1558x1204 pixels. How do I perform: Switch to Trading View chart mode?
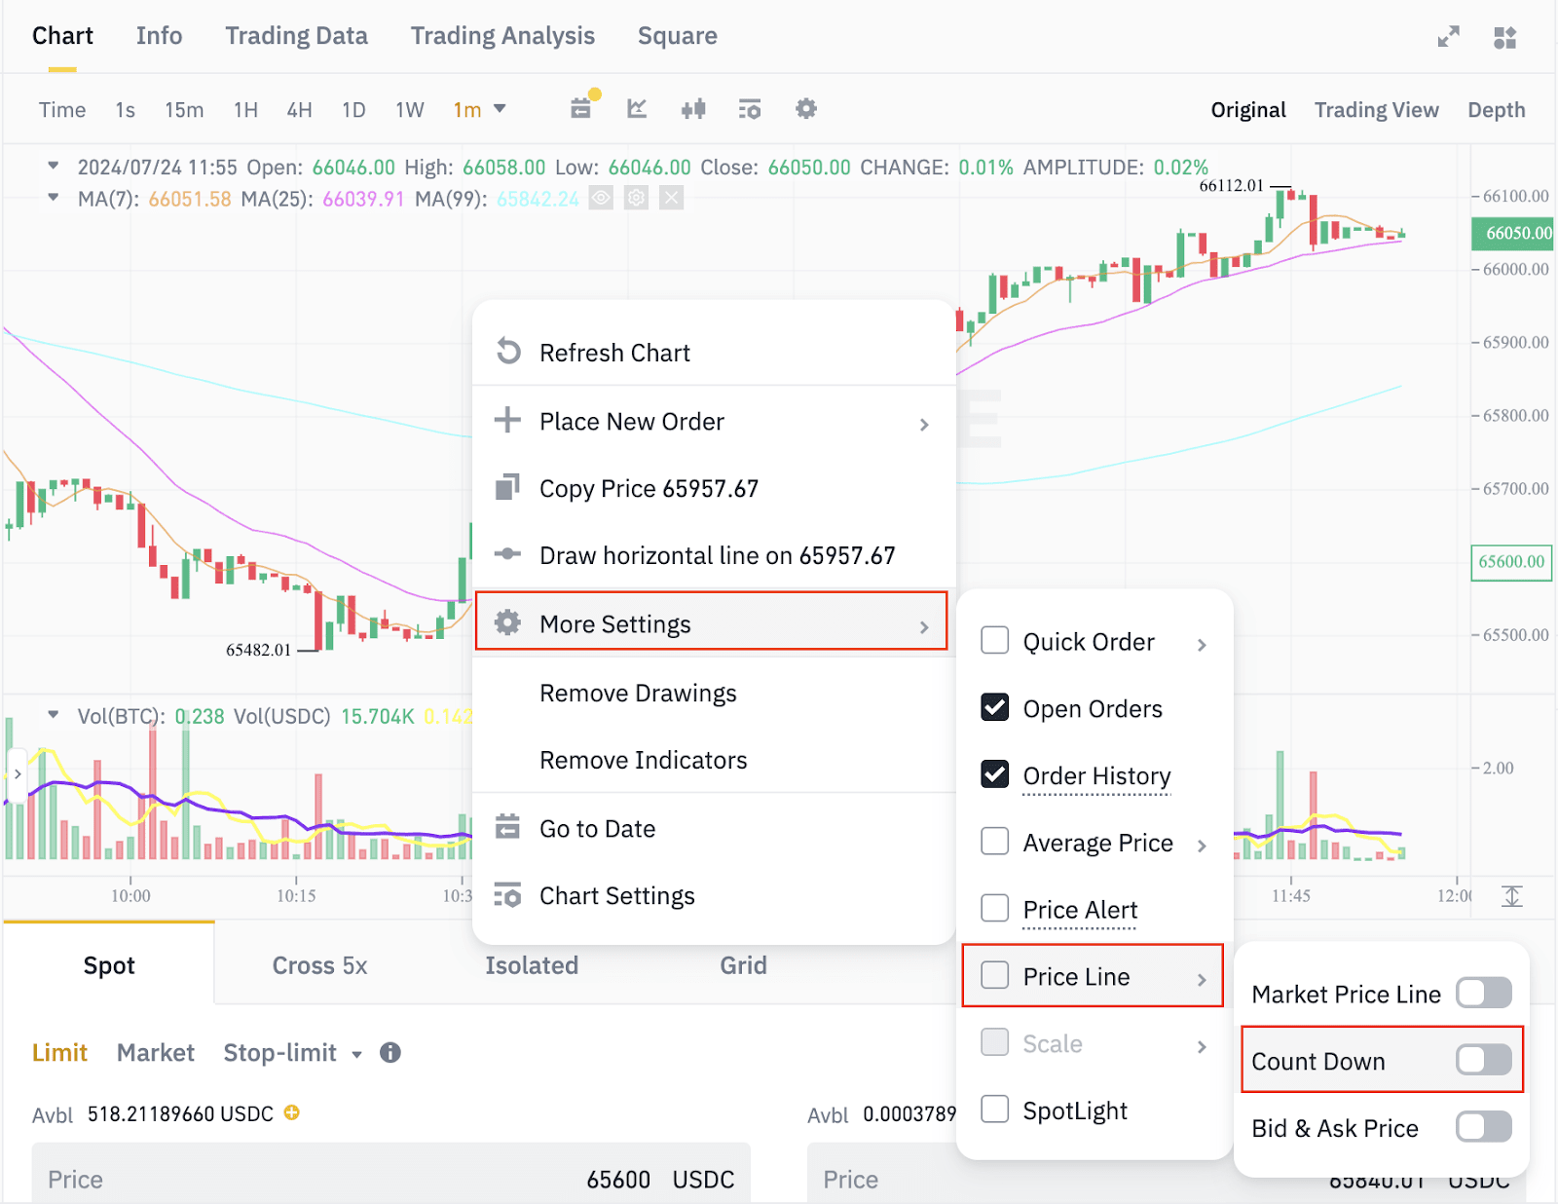pyautogui.click(x=1376, y=110)
